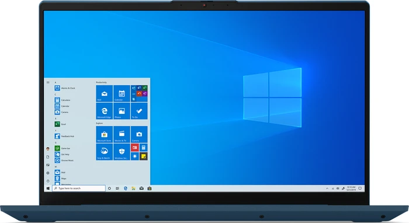Open the Microsoft Store tile
409x223 pixels.
tap(105, 134)
